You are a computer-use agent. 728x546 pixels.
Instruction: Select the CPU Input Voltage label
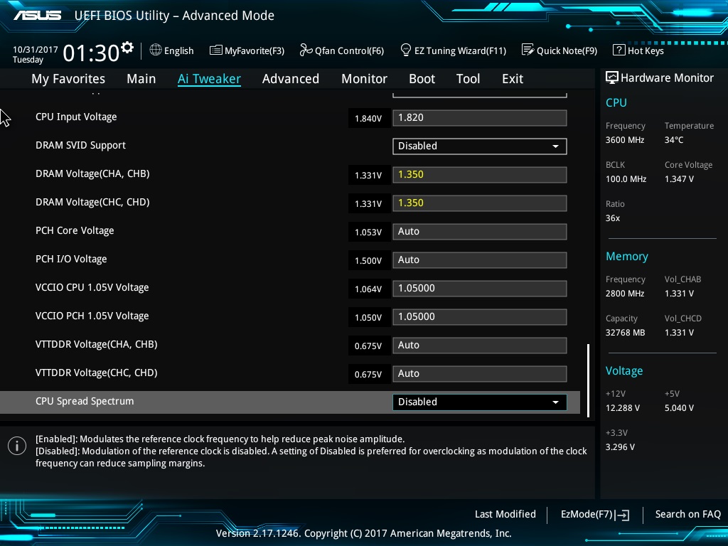click(x=76, y=117)
